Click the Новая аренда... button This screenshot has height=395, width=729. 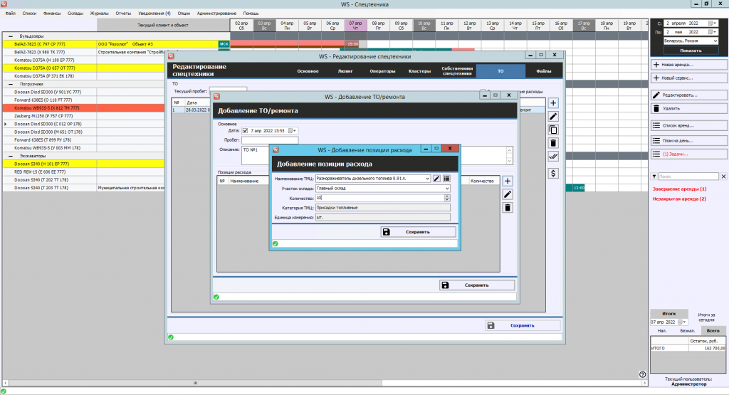tap(689, 65)
